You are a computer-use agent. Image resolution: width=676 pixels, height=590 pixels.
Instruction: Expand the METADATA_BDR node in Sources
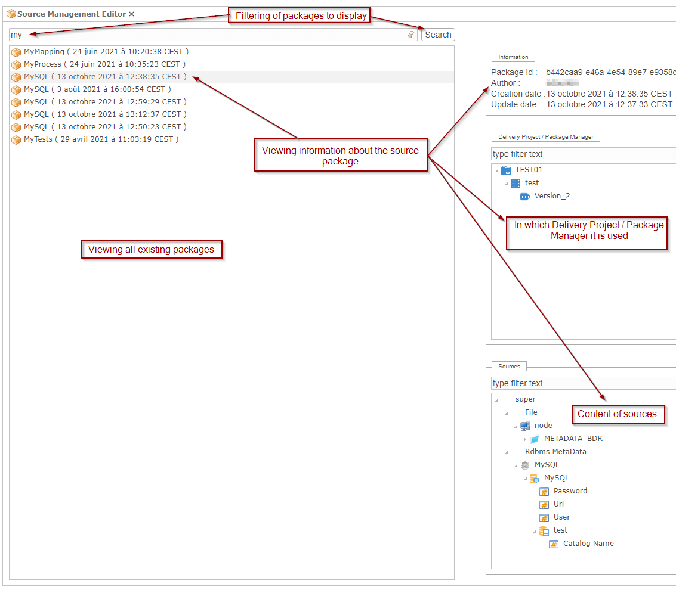pos(525,439)
